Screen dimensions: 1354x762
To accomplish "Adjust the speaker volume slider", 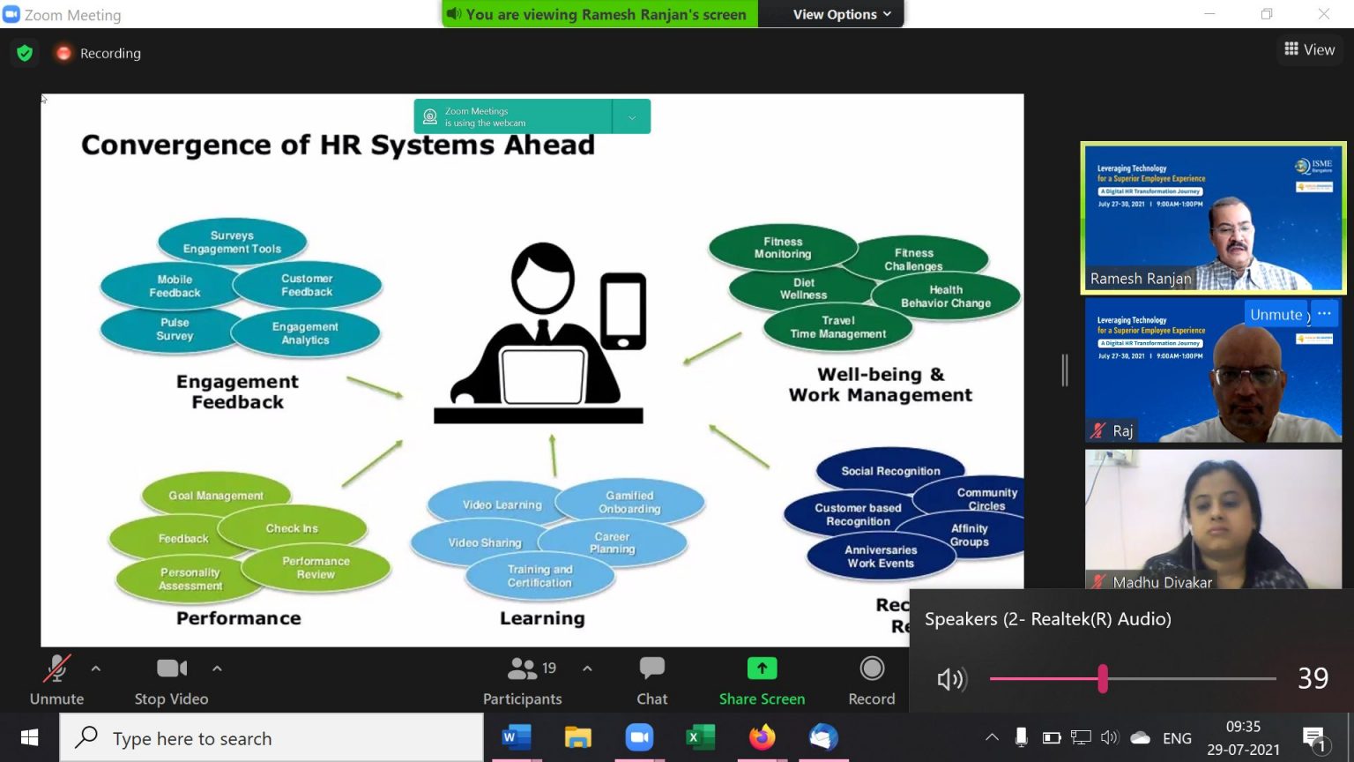I will tap(1103, 678).
